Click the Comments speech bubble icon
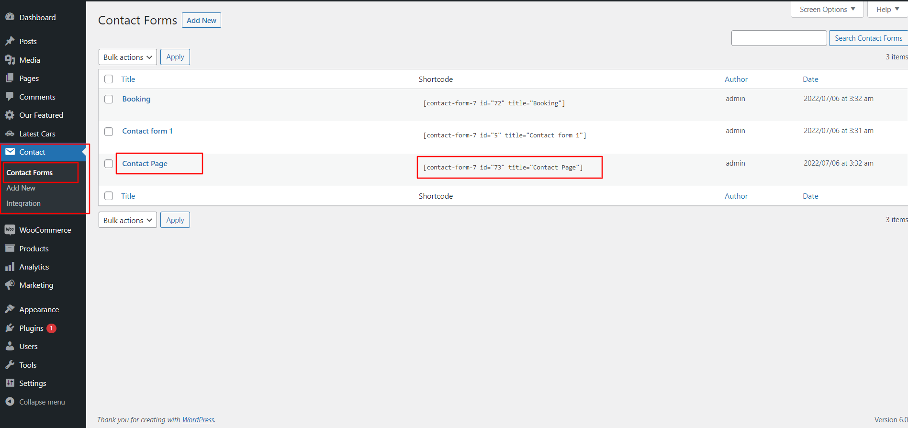Image resolution: width=908 pixels, height=428 pixels. click(10, 97)
